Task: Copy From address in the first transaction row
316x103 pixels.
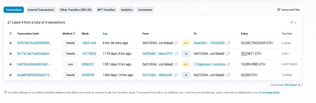Action: coord(176,43)
